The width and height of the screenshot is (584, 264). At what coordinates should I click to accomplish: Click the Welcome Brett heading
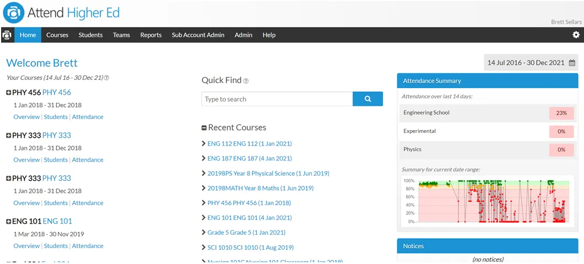42,63
